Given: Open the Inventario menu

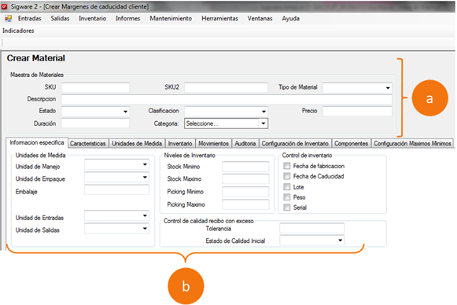Looking at the screenshot, I should point(92,18).
